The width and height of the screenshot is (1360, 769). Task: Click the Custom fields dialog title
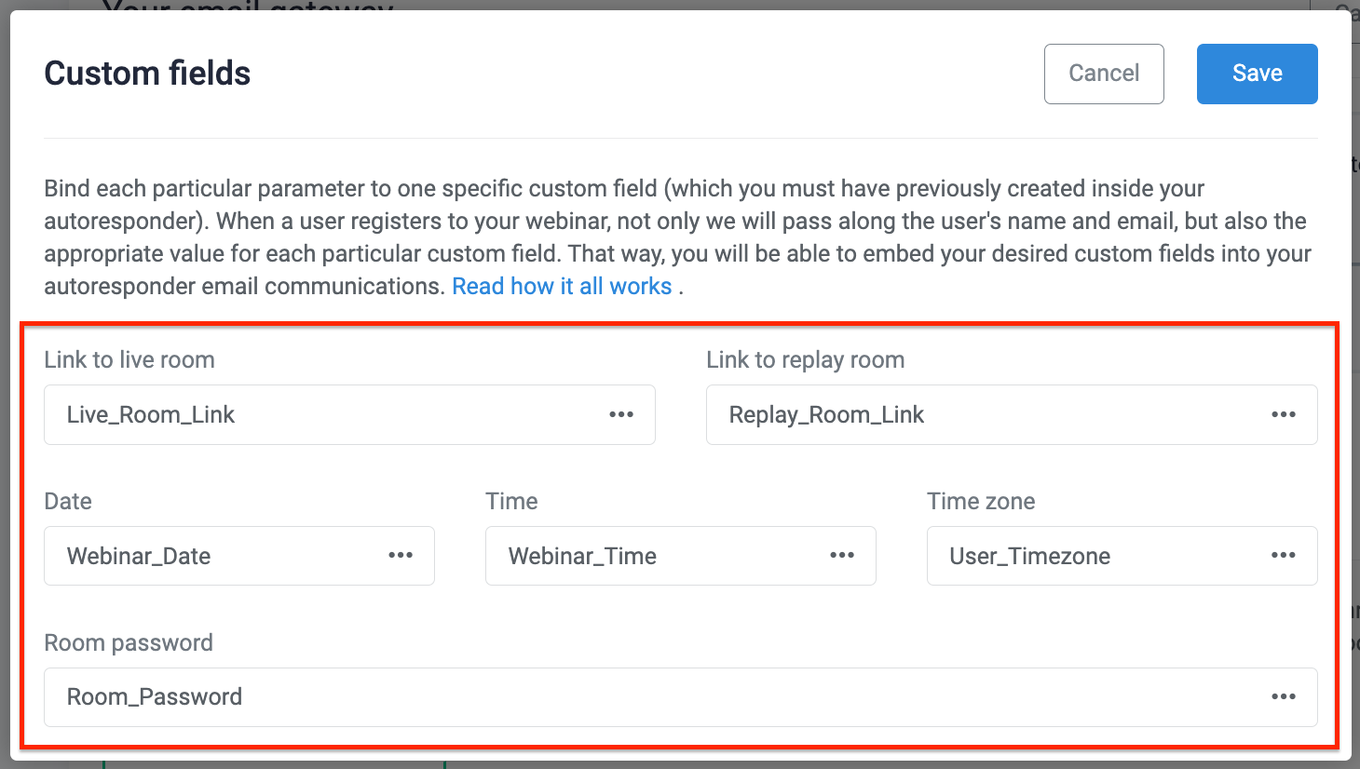click(x=146, y=73)
